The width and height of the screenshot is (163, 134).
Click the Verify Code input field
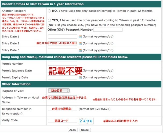(x=63, y=121)
